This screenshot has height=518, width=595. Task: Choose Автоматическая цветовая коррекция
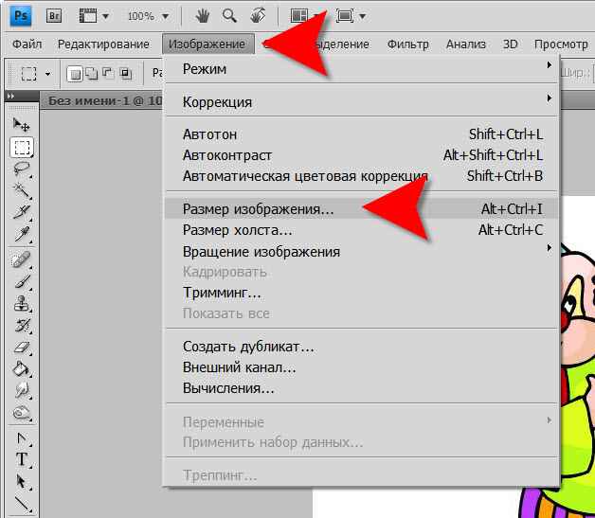(362, 176)
